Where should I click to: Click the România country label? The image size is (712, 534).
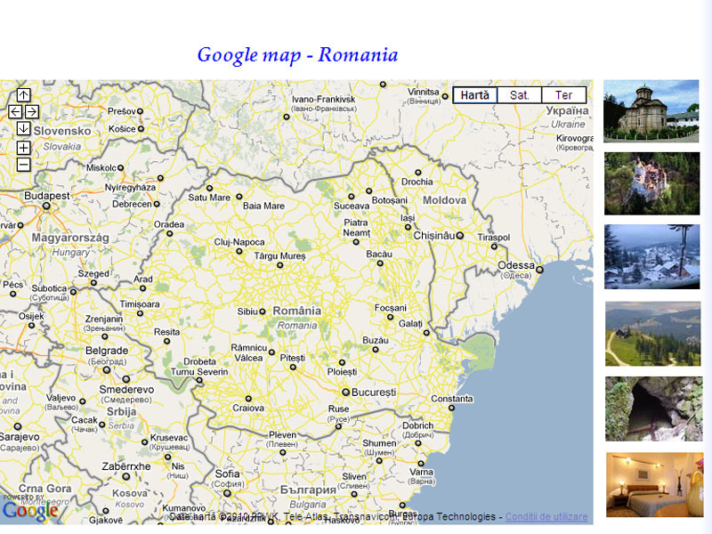(297, 311)
